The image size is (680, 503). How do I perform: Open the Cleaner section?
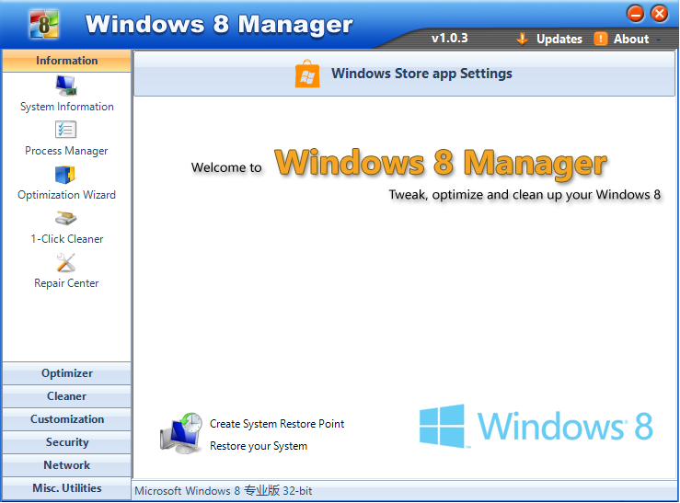pos(67,396)
